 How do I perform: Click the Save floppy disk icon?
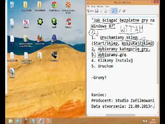click(97, 11)
